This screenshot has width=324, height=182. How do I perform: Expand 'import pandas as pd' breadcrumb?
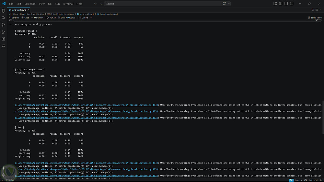(x=108, y=14)
